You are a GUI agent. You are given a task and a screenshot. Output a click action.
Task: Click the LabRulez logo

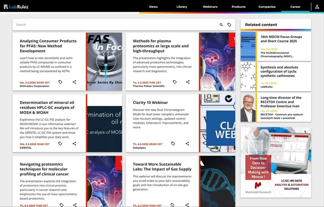click(16, 7)
